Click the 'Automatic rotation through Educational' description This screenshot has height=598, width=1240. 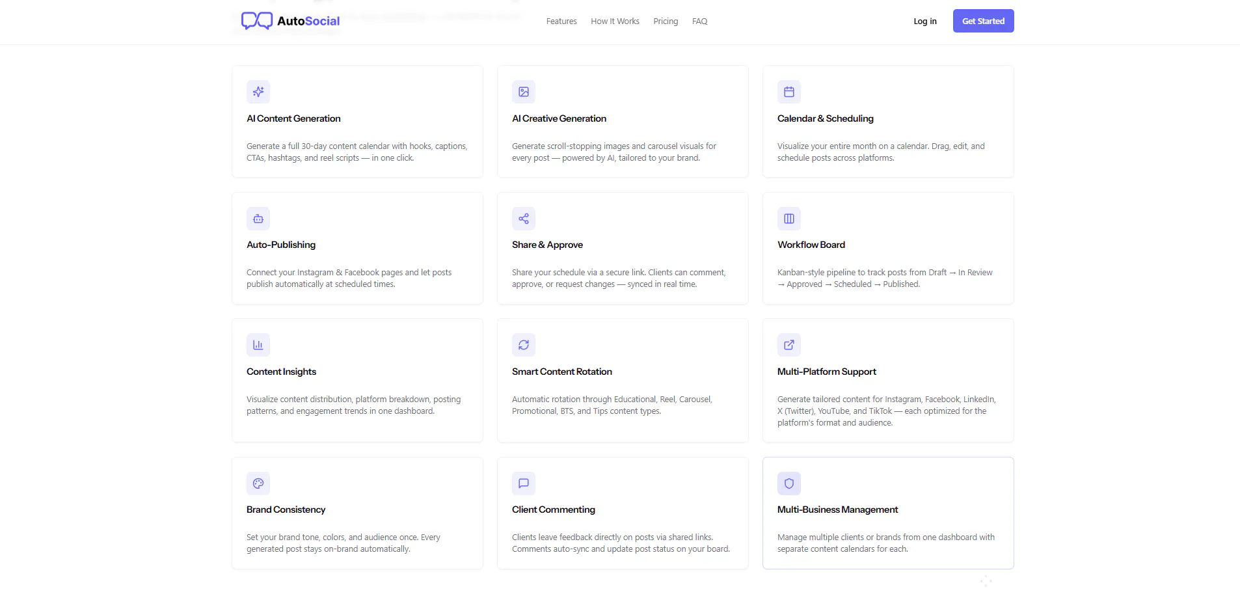pyautogui.click(x=612, y=405)
